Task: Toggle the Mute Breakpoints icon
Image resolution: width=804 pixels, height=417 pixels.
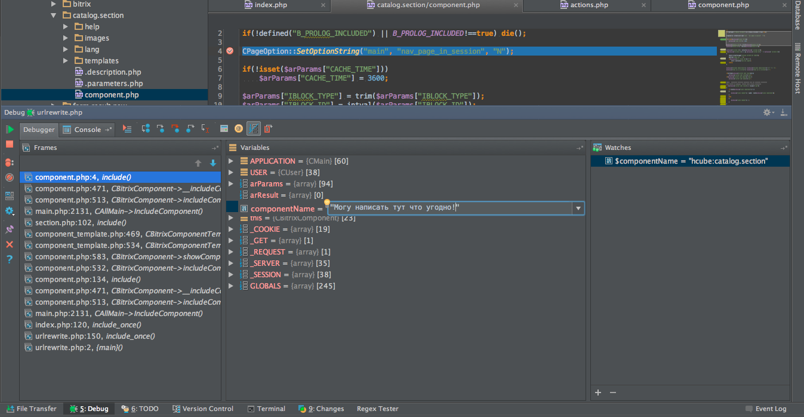Action: (x=10, y=177)
